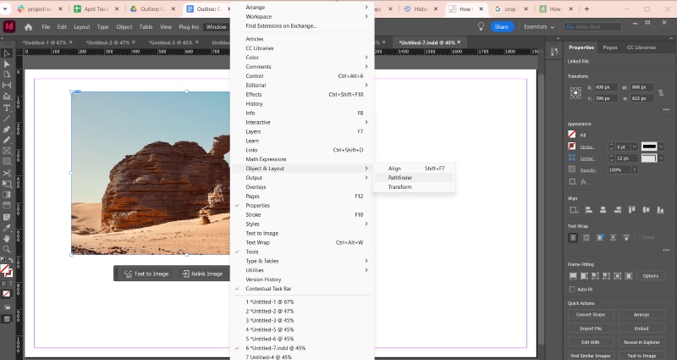Switch to the CC Libraries tab
The width and height of the screenshot is (677, 360).
pyautogui.click(x=641, y=47)
